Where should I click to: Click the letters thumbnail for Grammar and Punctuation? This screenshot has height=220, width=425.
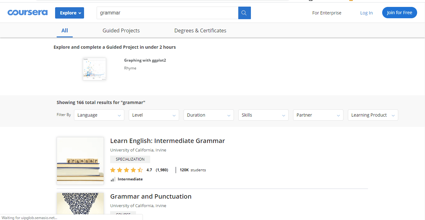(80, 204)
